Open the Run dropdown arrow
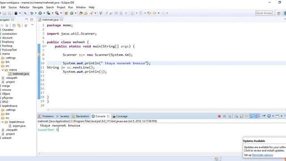 tap(44, 13)
